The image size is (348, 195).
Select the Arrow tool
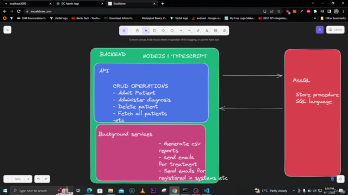[181, 31]
